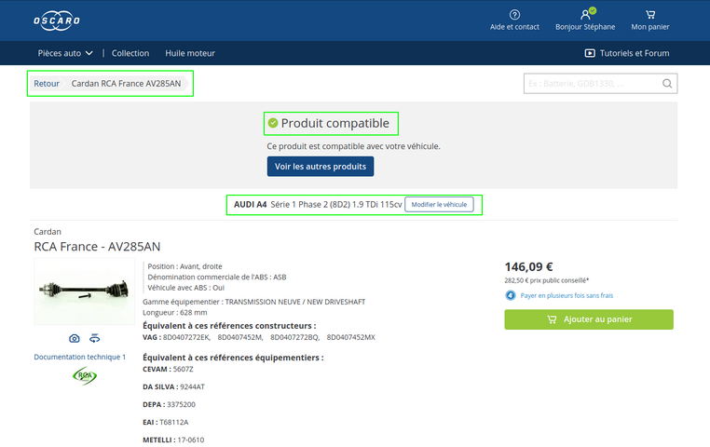Click the Retour breadcrumb link
The image size is (710, 447).
tap(47, 83)
